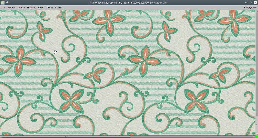This screenshot has width=258, height=138.
Task: Open the Weave menu
Action: 11,7
